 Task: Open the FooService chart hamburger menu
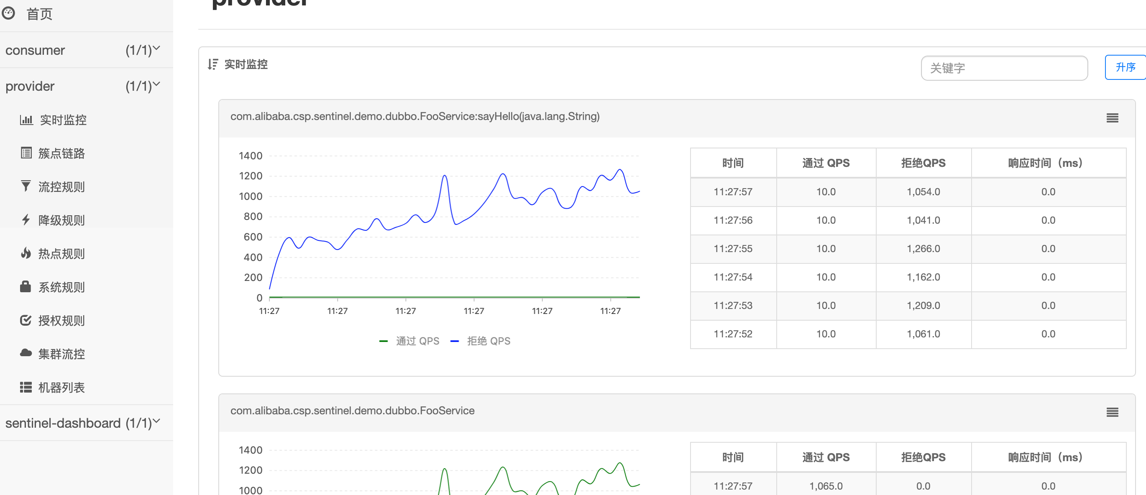click(1112, 412)
